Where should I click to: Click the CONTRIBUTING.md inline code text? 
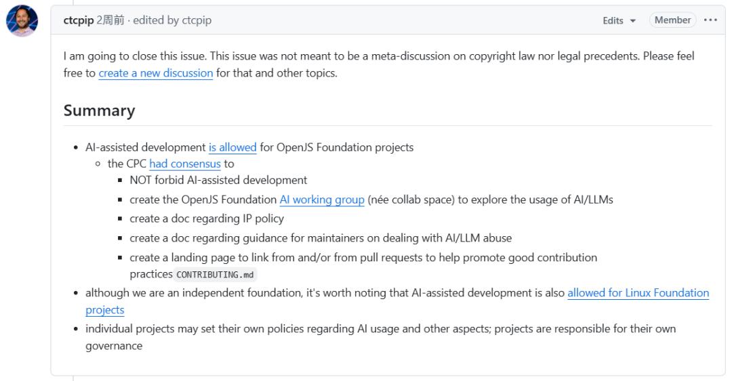[216, 275]
